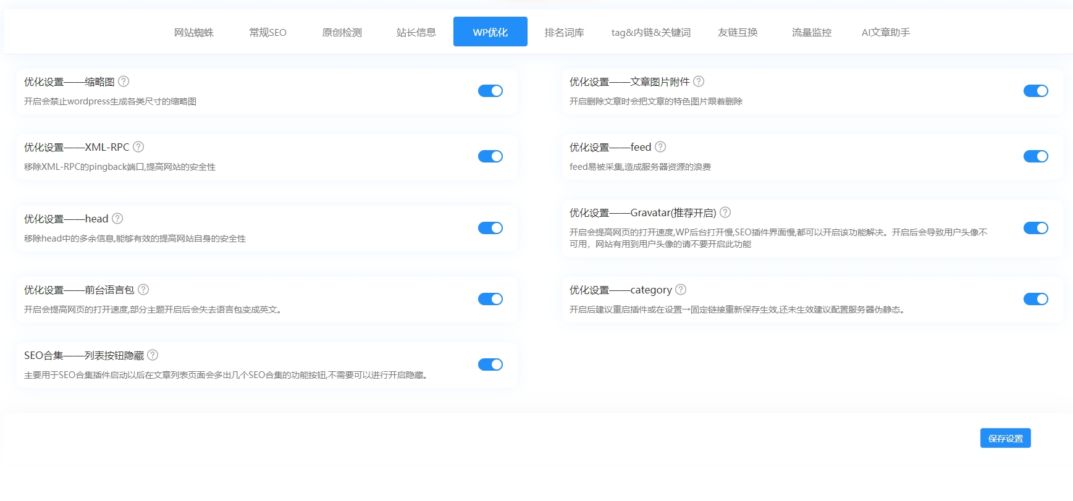Image resolution: width=1073 pixels, height=501 pixels.
Task: Click question mark icon next to head setting
Action: [117, 219]
